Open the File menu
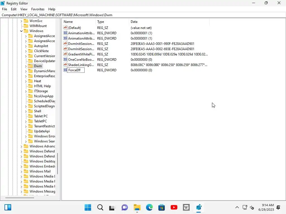 click(x=4, y=9)
